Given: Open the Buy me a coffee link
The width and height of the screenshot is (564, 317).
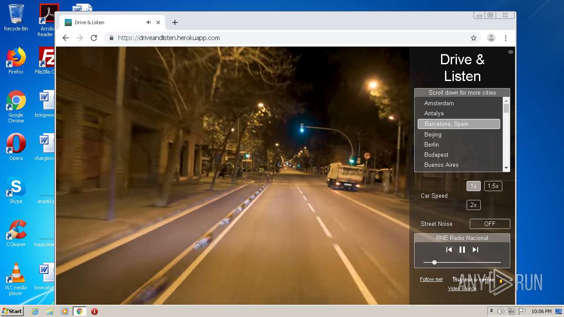Looking at the screenshot, I should coord(478,280).
